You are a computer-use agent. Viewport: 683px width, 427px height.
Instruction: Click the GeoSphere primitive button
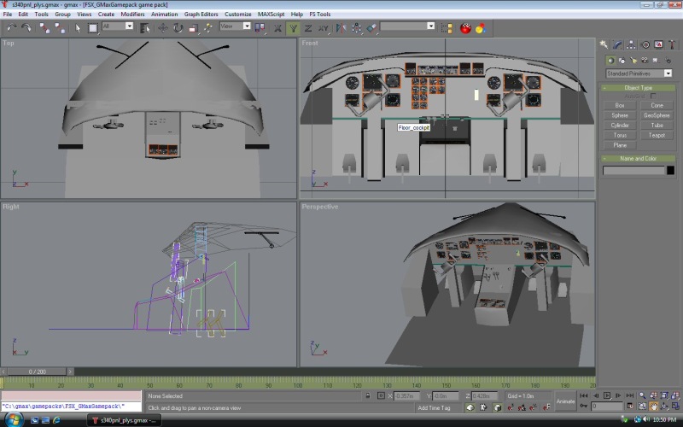657,115
